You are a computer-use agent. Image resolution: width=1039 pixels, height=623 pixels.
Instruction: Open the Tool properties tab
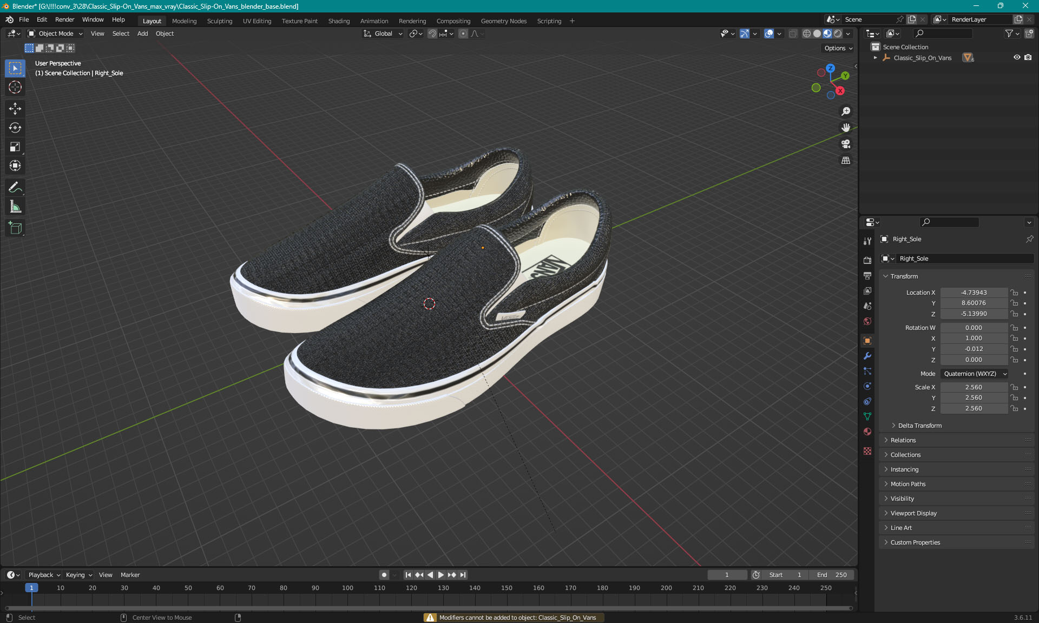tap(867, 241)
